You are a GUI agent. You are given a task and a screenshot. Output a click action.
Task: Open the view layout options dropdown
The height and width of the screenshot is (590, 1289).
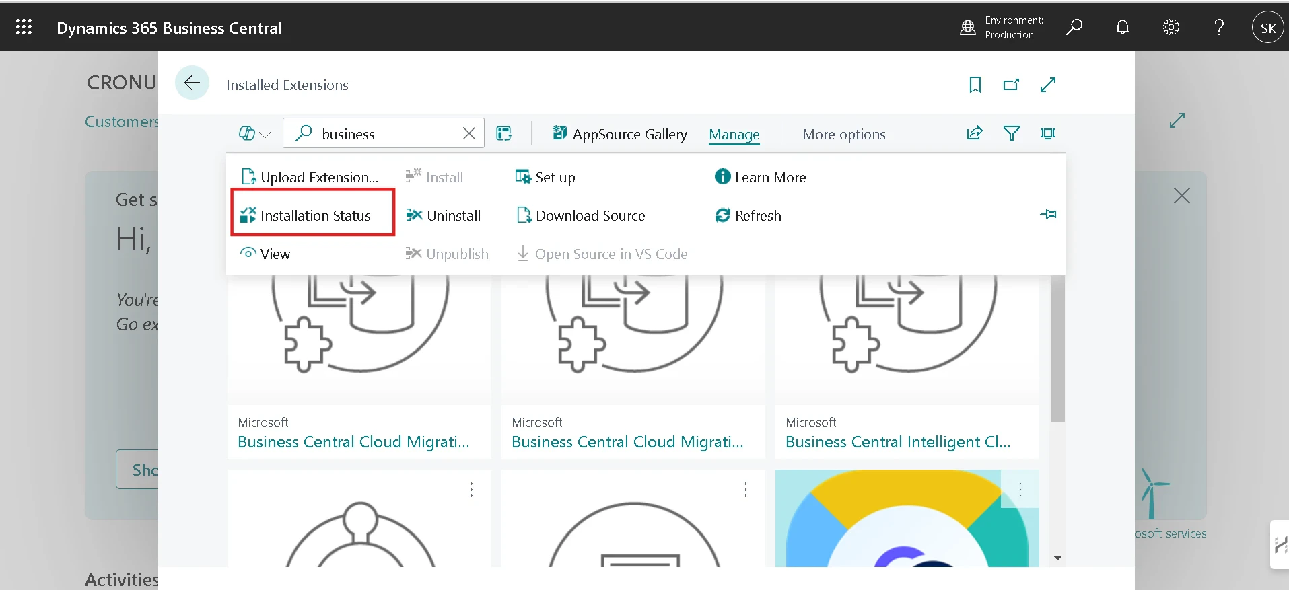[254, 134]
